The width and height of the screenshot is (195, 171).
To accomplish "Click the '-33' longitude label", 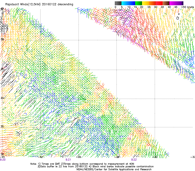I will pyautogui.click(x=155, y=157).
